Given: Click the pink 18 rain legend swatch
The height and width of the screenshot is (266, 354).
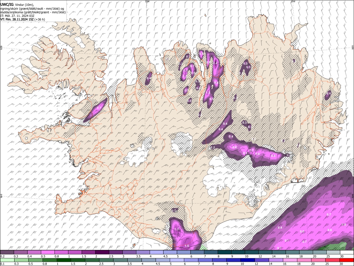Looking at the screenshot, I should [x=304, y=260].
